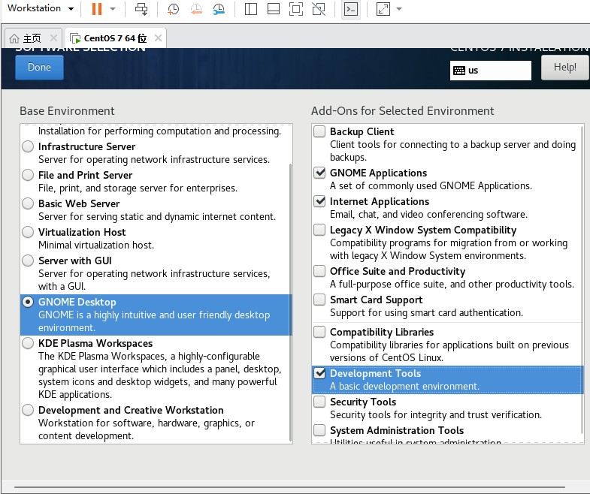Uncheck Development Tools add-on

tap(319, 373)
